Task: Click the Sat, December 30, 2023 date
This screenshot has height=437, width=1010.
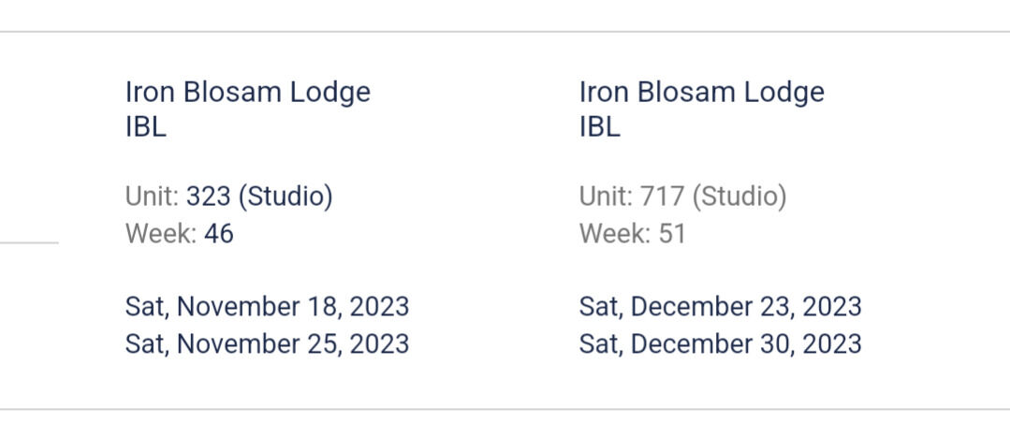Action: (x=720, y=343)
